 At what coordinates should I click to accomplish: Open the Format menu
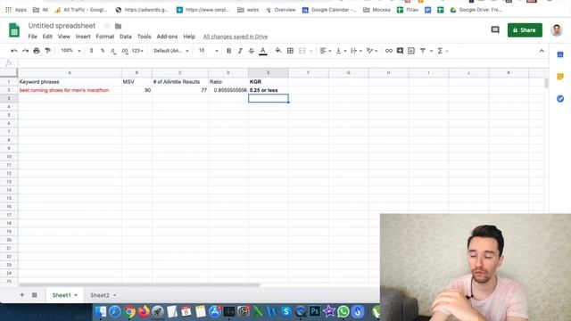[105, 37]
